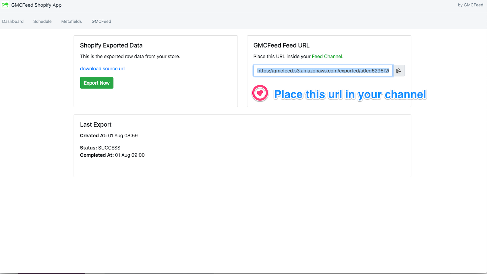Click the pink heart icon near the callout

260,93
